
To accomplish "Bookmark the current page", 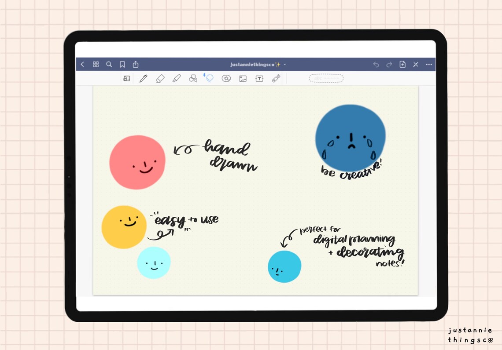I will pos(122,64).
